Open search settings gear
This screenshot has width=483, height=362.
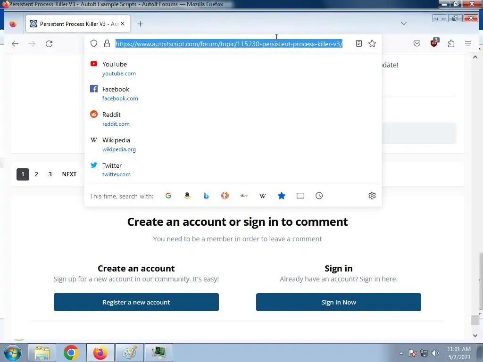(x=372, y=196)
